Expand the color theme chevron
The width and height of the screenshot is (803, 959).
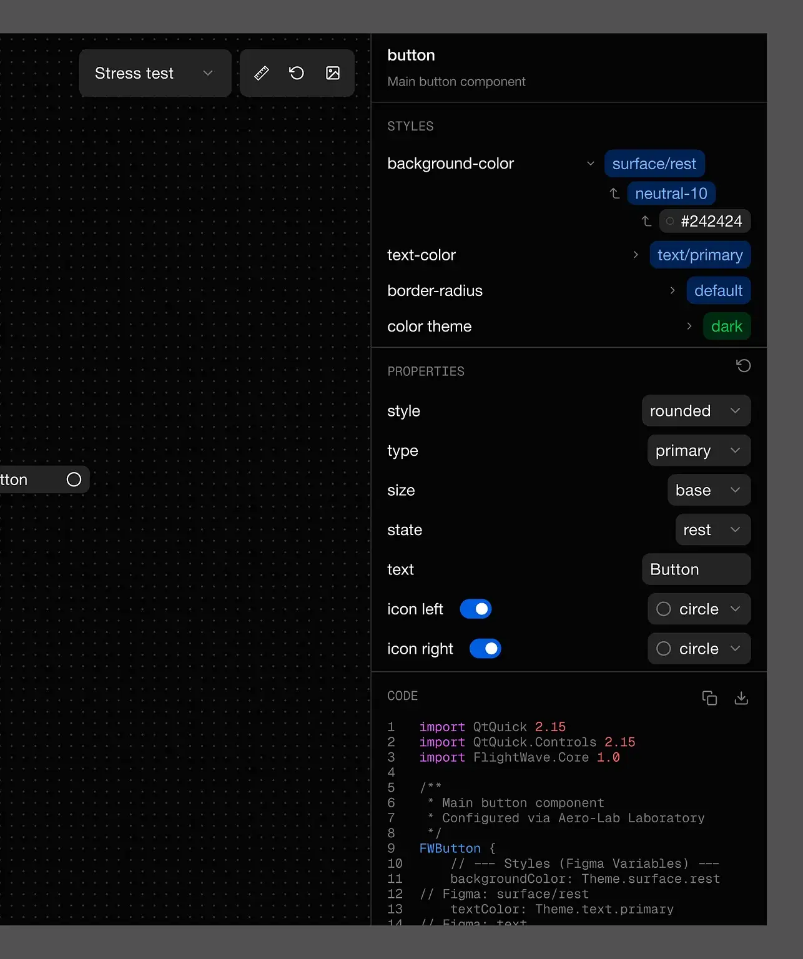pyautogui.click(x=689, y=326)
